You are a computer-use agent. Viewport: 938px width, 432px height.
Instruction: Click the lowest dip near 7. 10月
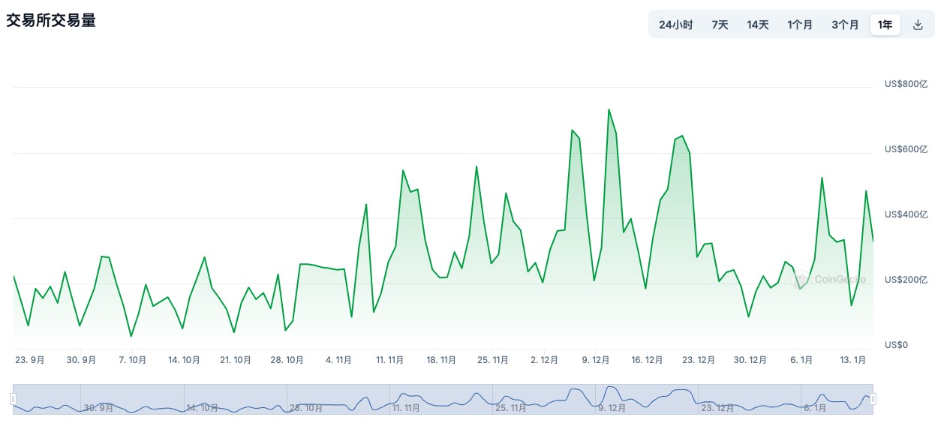(x=131, y=336)
